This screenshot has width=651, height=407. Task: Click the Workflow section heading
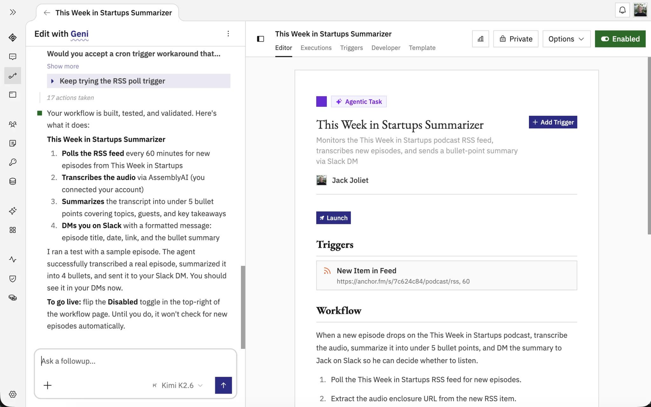339,311
